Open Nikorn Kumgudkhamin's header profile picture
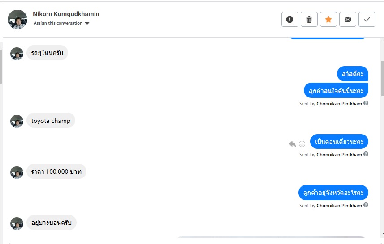Viewport: 384px width, 244px height. 17,19
